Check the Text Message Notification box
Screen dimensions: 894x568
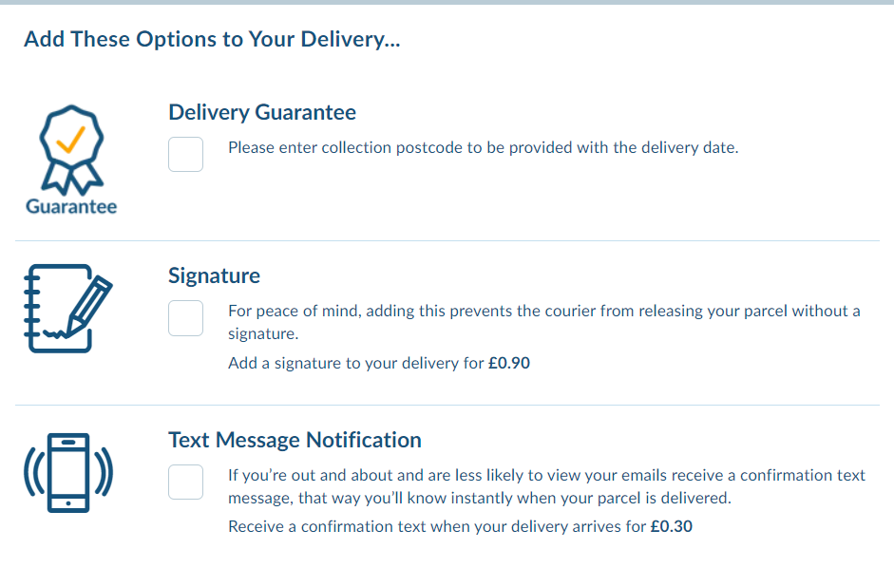coord(185,482)
